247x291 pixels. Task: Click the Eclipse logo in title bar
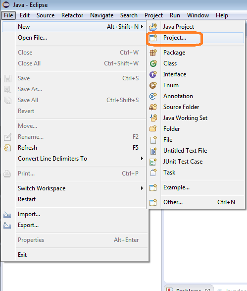(x=6, y=5)
